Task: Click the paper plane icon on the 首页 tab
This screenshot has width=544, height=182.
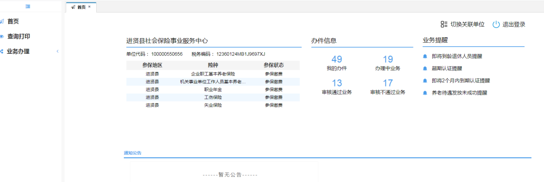Action: click(73, 7)
